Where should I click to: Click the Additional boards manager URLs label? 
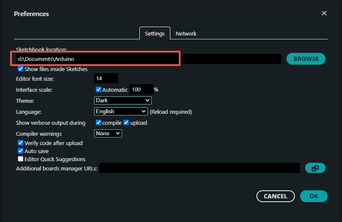(57, 168)
